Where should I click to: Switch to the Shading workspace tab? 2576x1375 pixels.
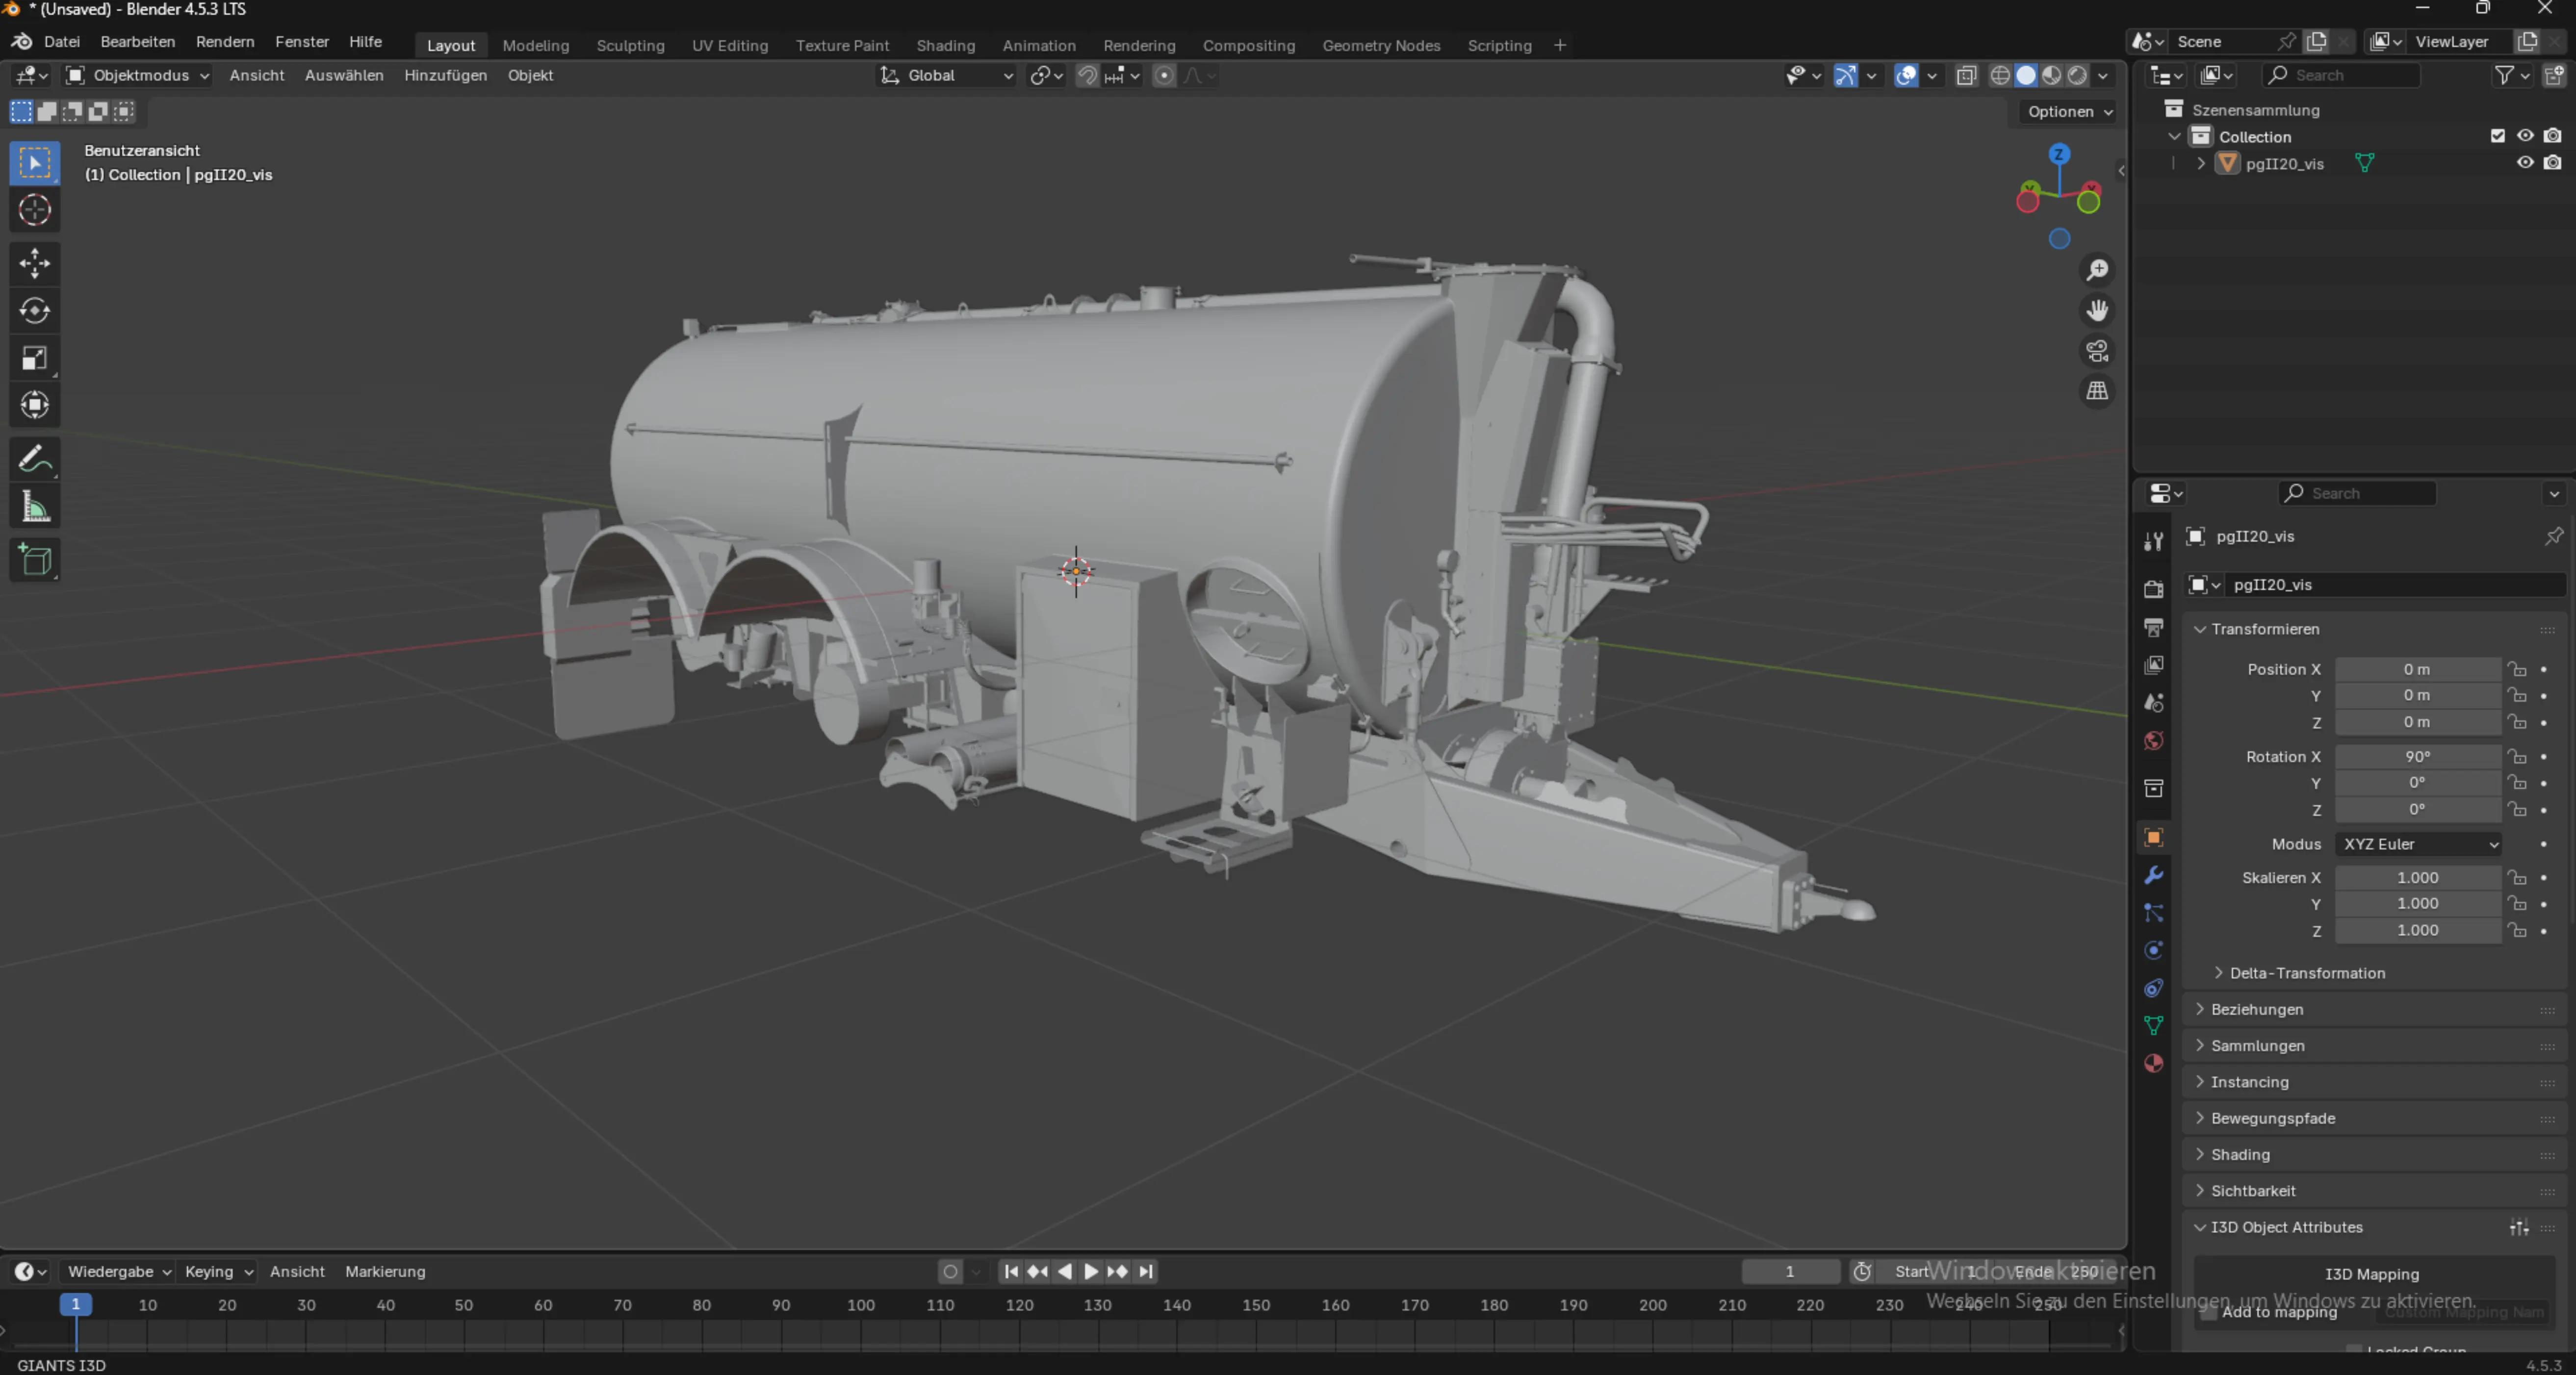[x=946, y=45]
